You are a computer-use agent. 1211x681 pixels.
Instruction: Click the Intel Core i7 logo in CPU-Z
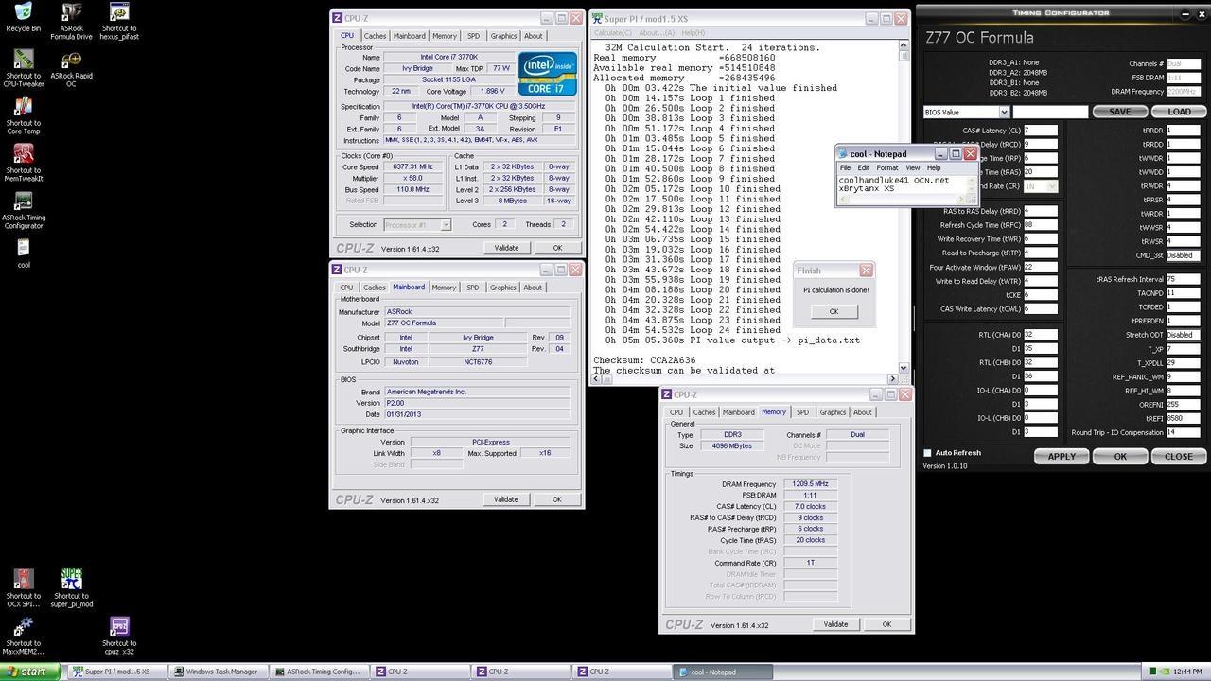pyautogui.click(x=547, y=74)
